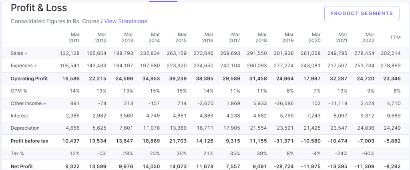Click the Profit & Loss heading
Image resolution: width=410 pixels, height=170 pixels.
pos(39,8)
